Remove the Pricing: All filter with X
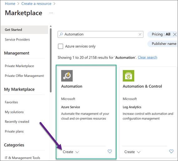This screenshot has height=161, width=178. pos(175,34)
